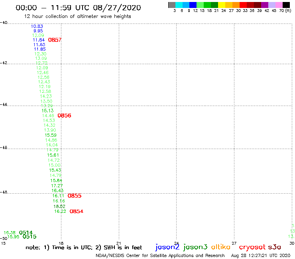Select the bright red swatch in the legend bar
Image resolution: width=295 pixels, height=259 pixels.
tap(243, 5)
